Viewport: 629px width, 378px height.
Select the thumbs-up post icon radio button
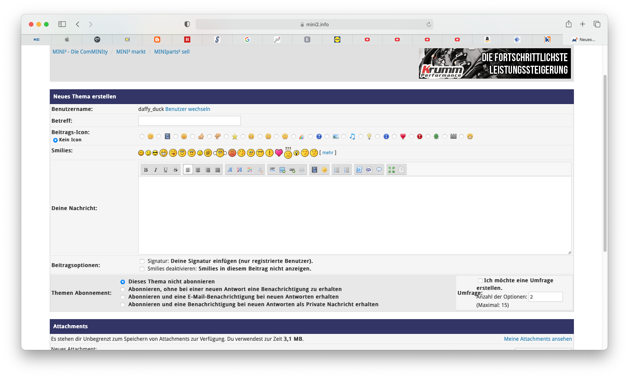click(x=193, y=136)
